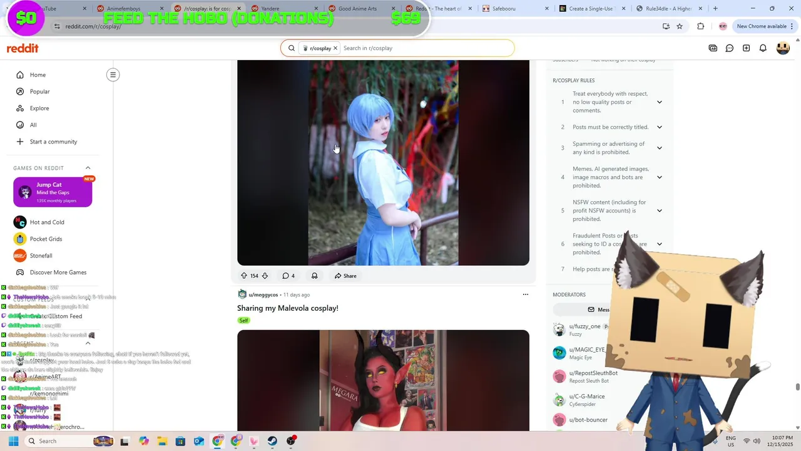This screenshot has width=801, height=451.
Task: Open the All feed in sidebar
Action: tap(53, 125)
